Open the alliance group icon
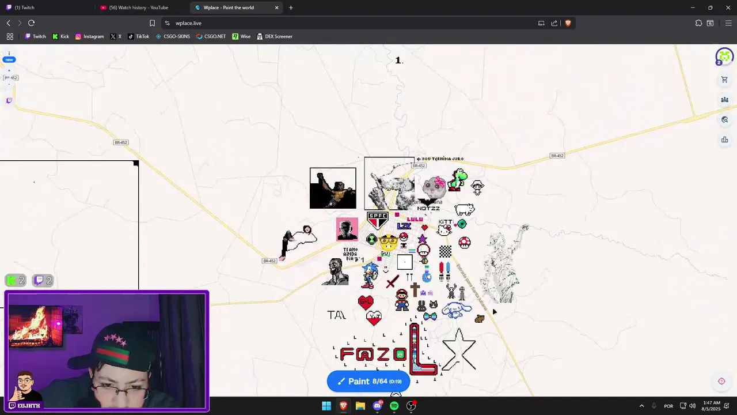Image resolution: width=737 pixels, height=415 pixels. tap(724, 100)
